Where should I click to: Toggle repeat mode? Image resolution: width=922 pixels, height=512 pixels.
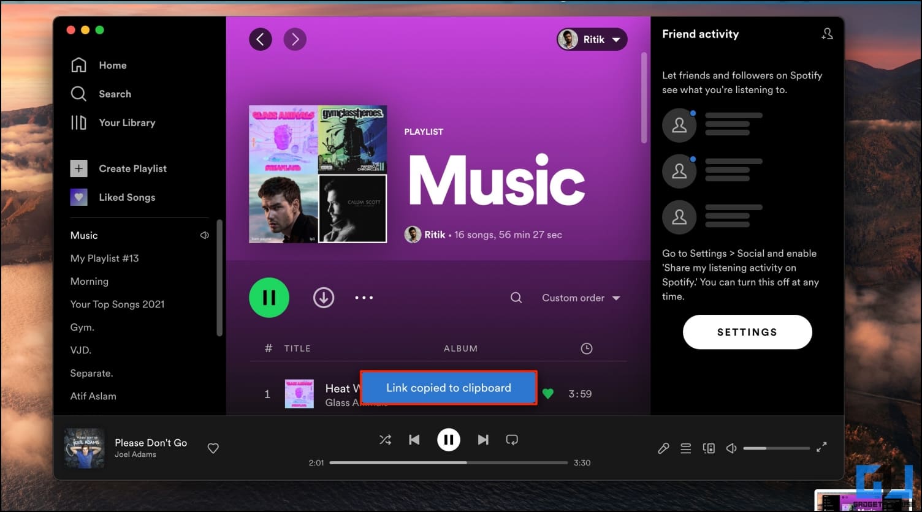pos(512,440)
